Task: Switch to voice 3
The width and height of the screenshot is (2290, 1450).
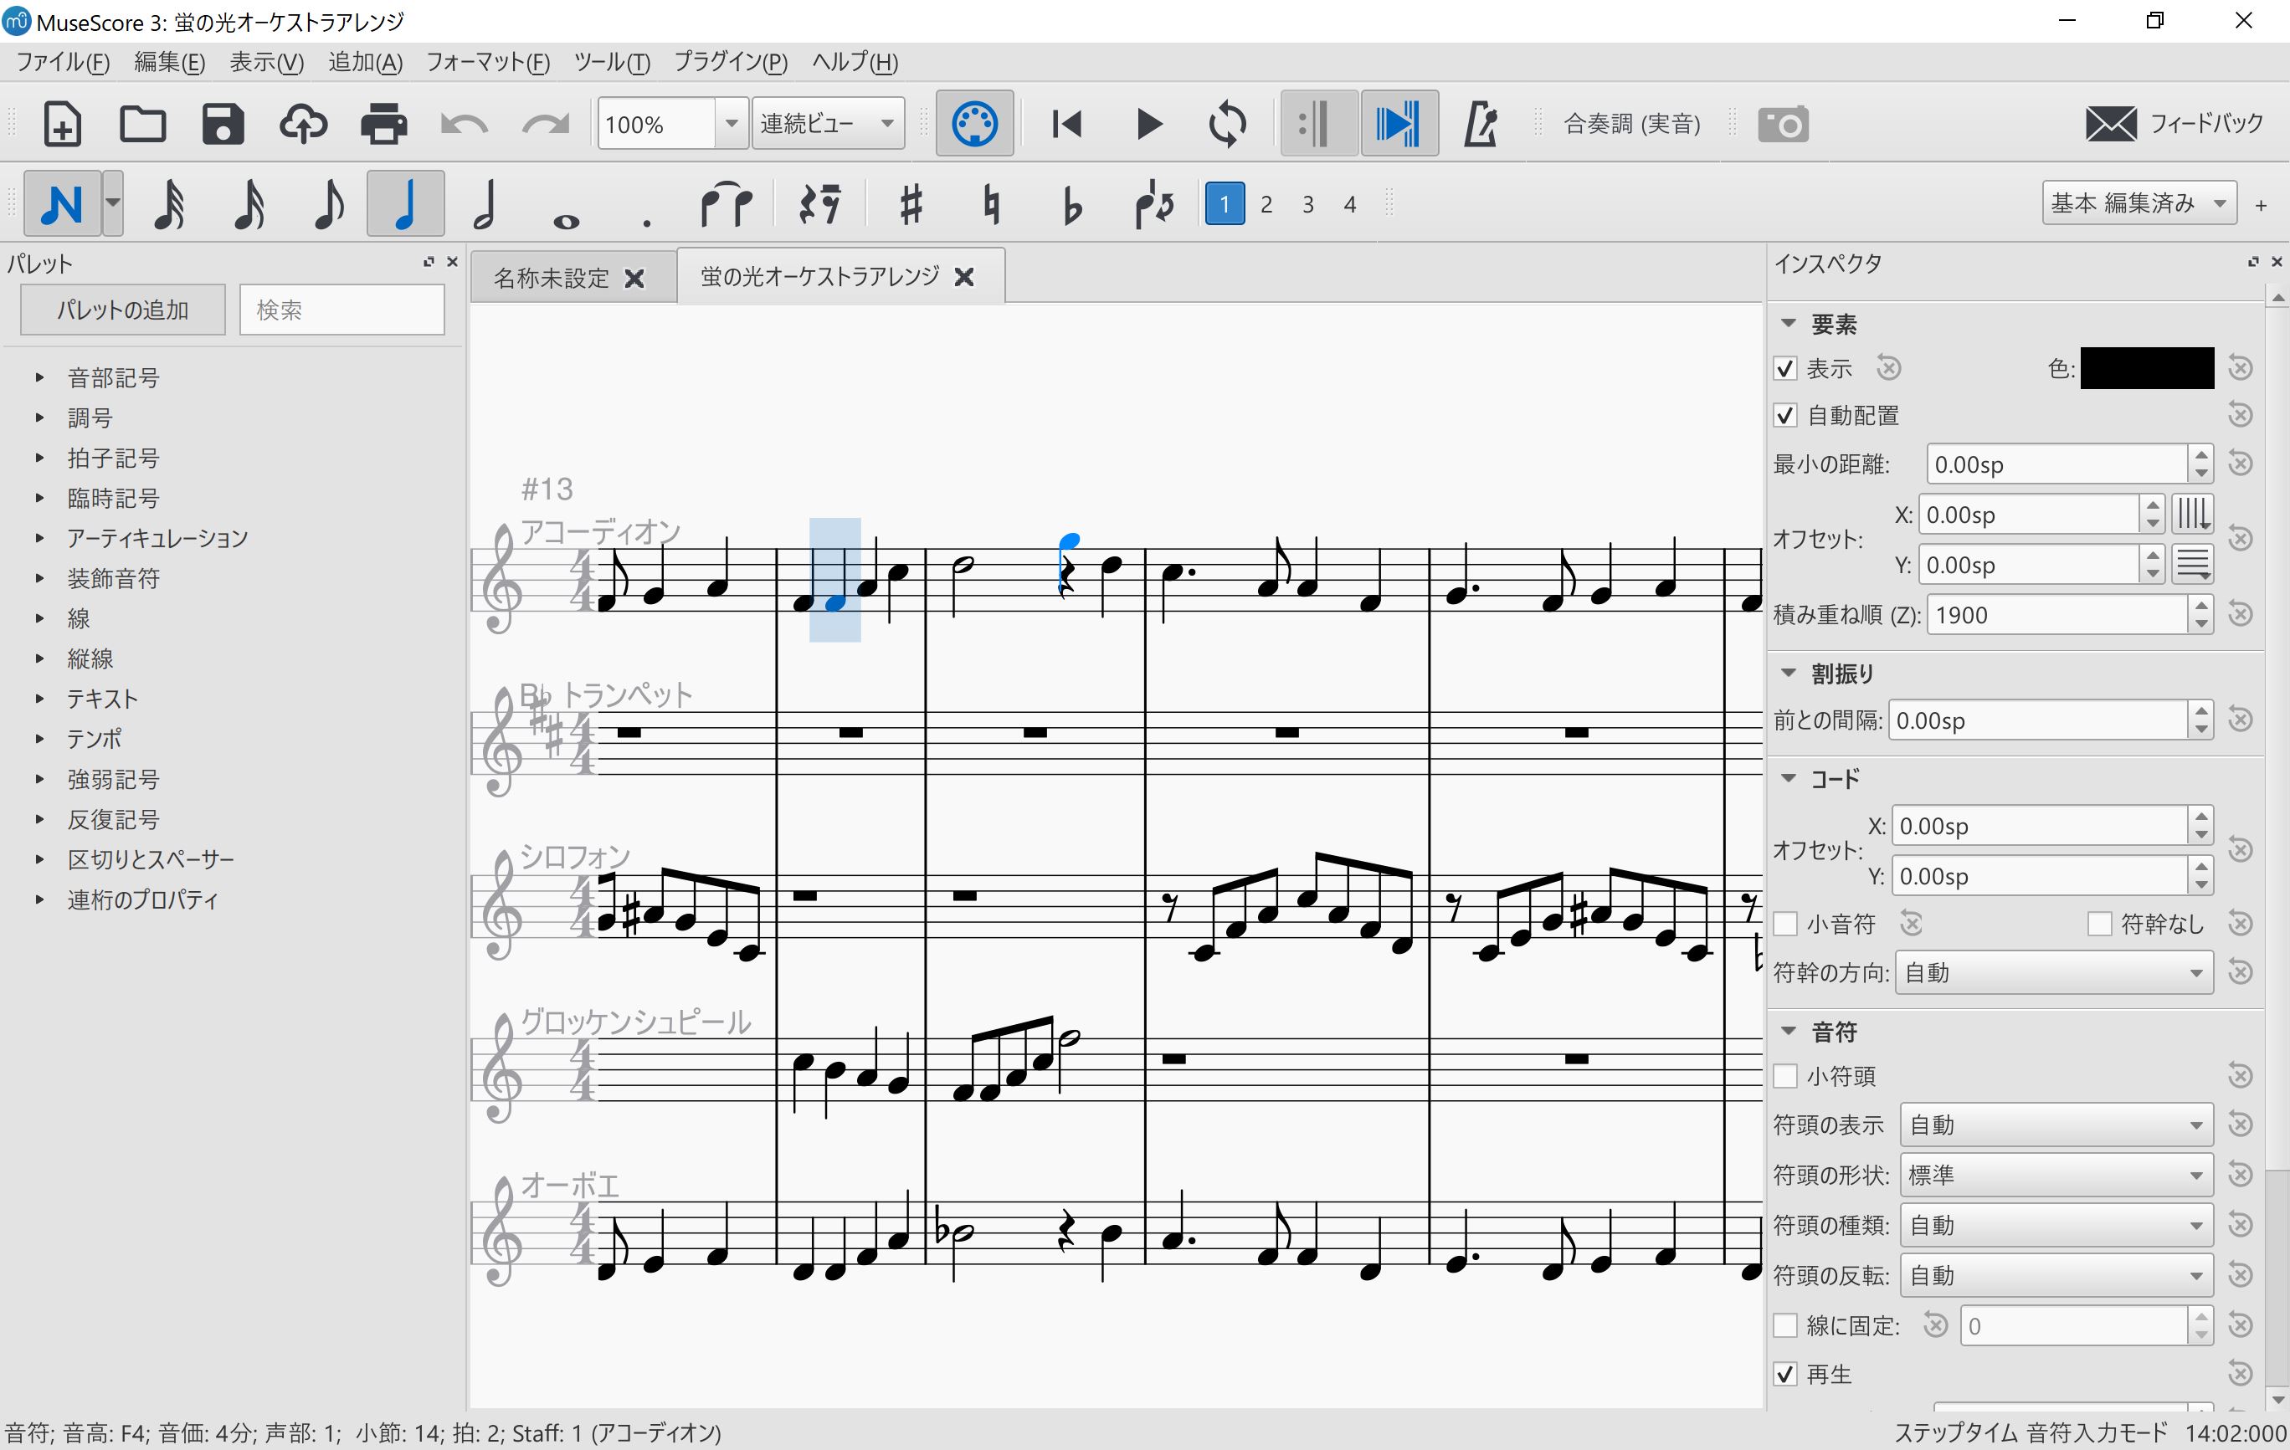Action: tap(1307, 204)
